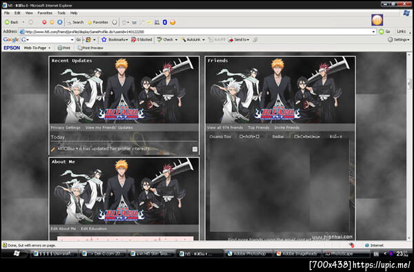414x272 pixels.
Task: Switch to Adobe Photoshop in taskbar
Action: (x=248, y=253)
